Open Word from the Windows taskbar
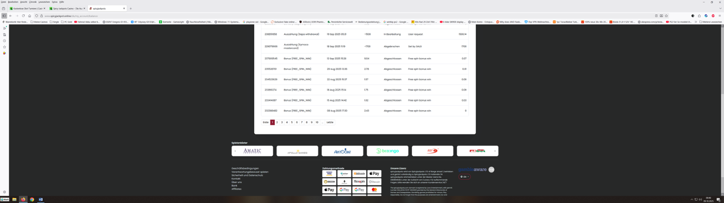The height and width of the screenshot is (203, 724). (41, 199)
